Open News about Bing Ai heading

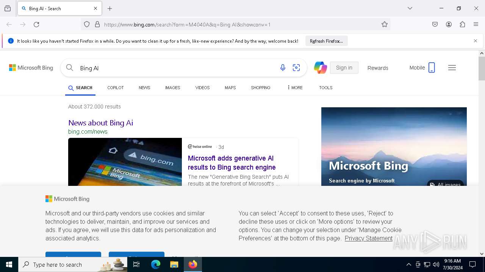tap(100, 123)
